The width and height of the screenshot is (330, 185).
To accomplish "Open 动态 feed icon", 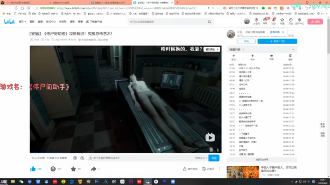I will pos(273,21).
